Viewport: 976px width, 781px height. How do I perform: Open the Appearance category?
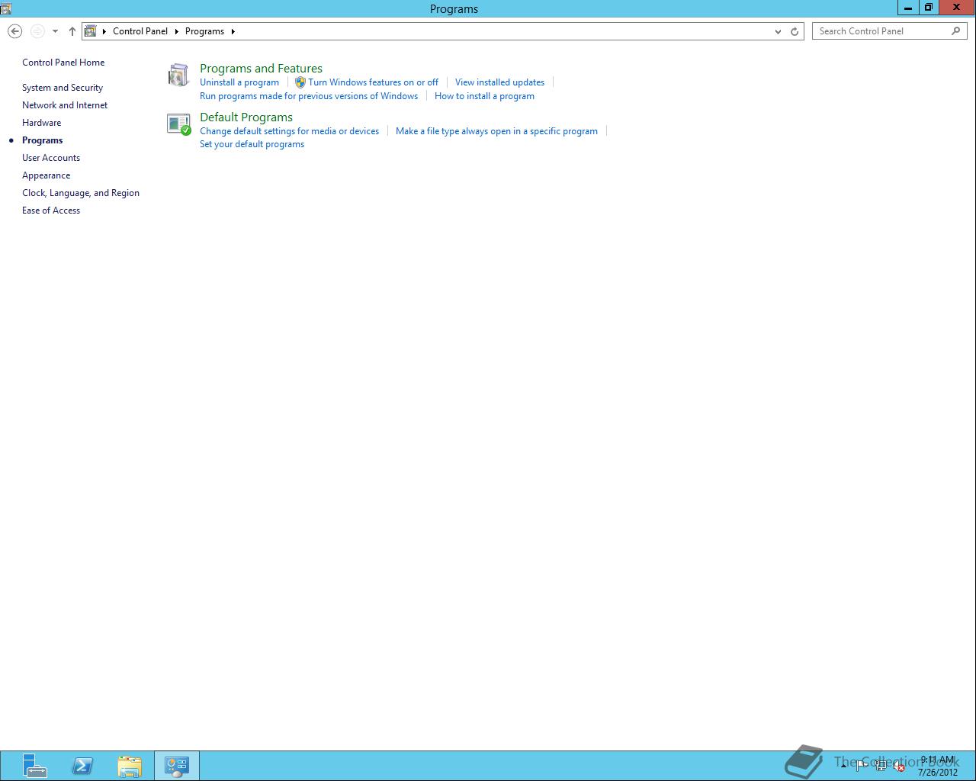[46, 175]
